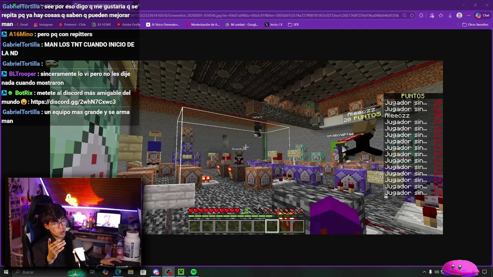
Task: Click the zoom magnifier icon in address bar
Action: point(404,15)
